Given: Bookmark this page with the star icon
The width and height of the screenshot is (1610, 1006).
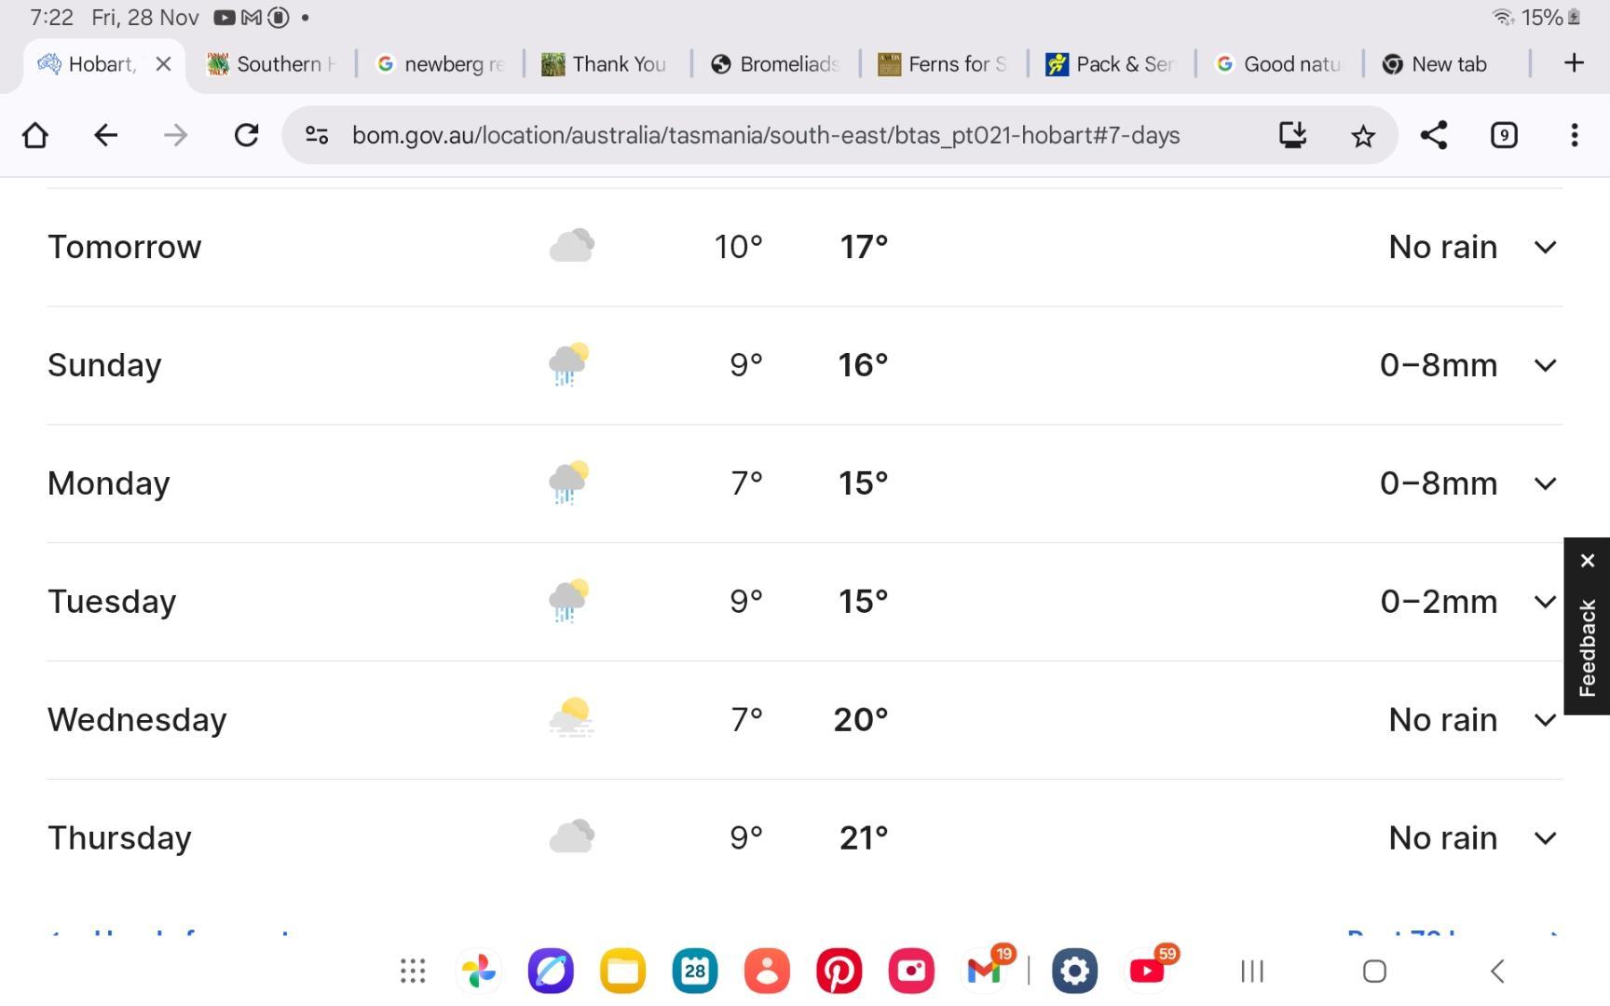Looking at the screenshot, I should coord(1362,136).
